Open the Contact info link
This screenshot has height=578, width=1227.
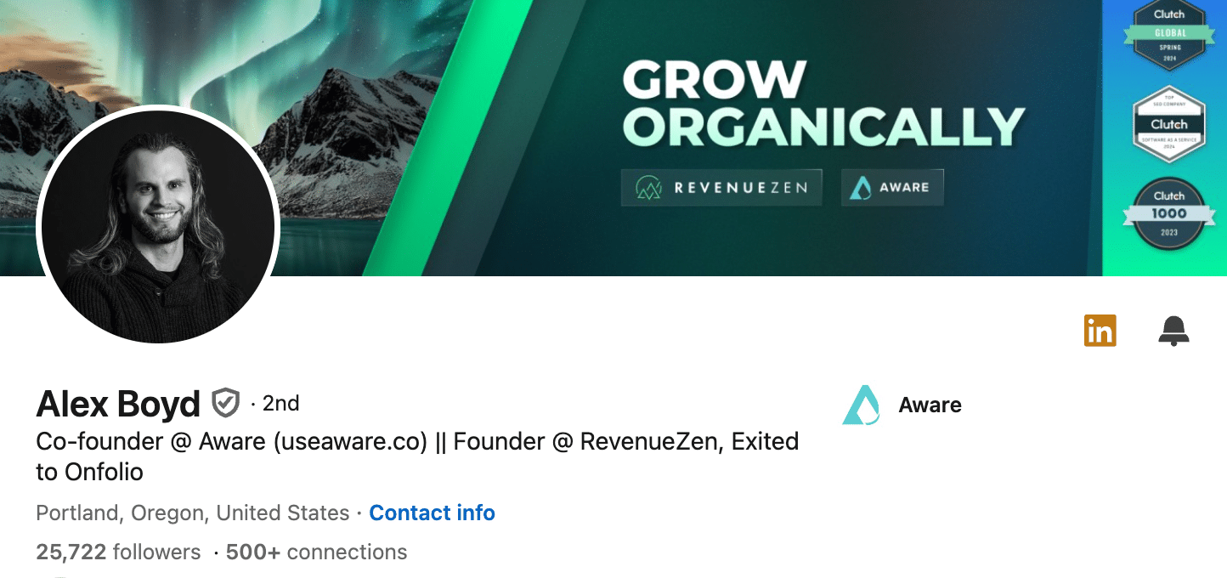[432, 513]
